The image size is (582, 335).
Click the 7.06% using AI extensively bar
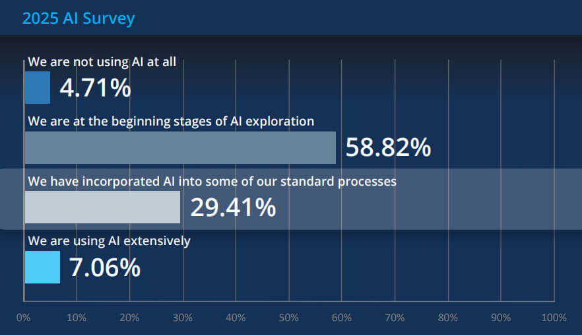tap(42, 267)
